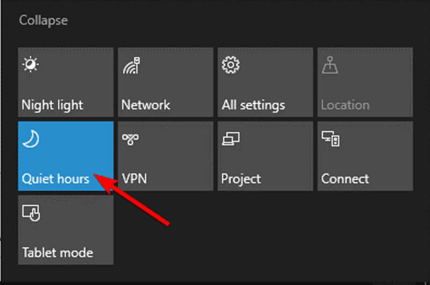
Task: Enable Night light using its label
Action: pyautogui.click(x=52, y=105)
